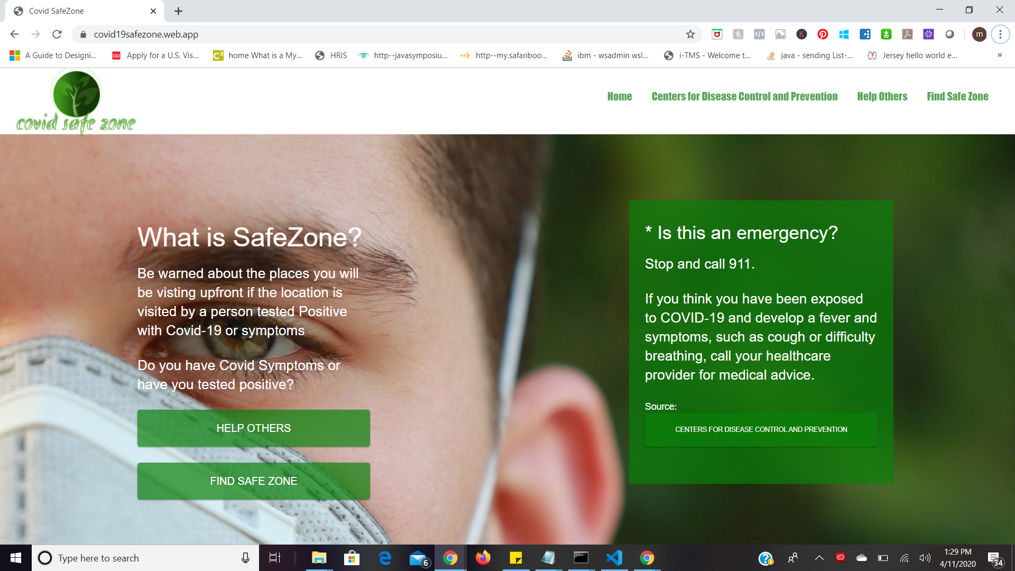
Task: Open 'home What is a My...' bookmark
Action: [258, 56]
